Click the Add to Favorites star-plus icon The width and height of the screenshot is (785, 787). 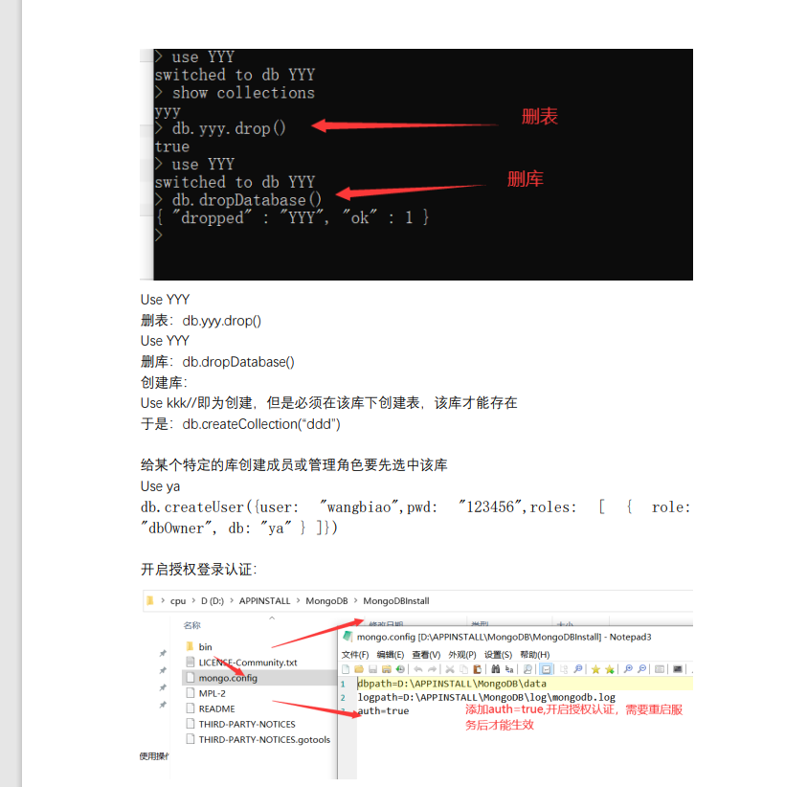pos(610,669)
